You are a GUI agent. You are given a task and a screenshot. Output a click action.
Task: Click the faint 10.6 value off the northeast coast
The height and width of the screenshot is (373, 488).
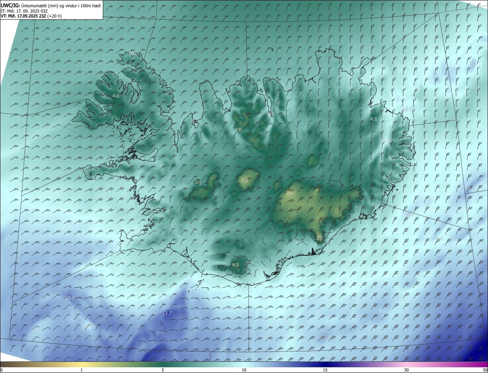click(x=407, y=110)
